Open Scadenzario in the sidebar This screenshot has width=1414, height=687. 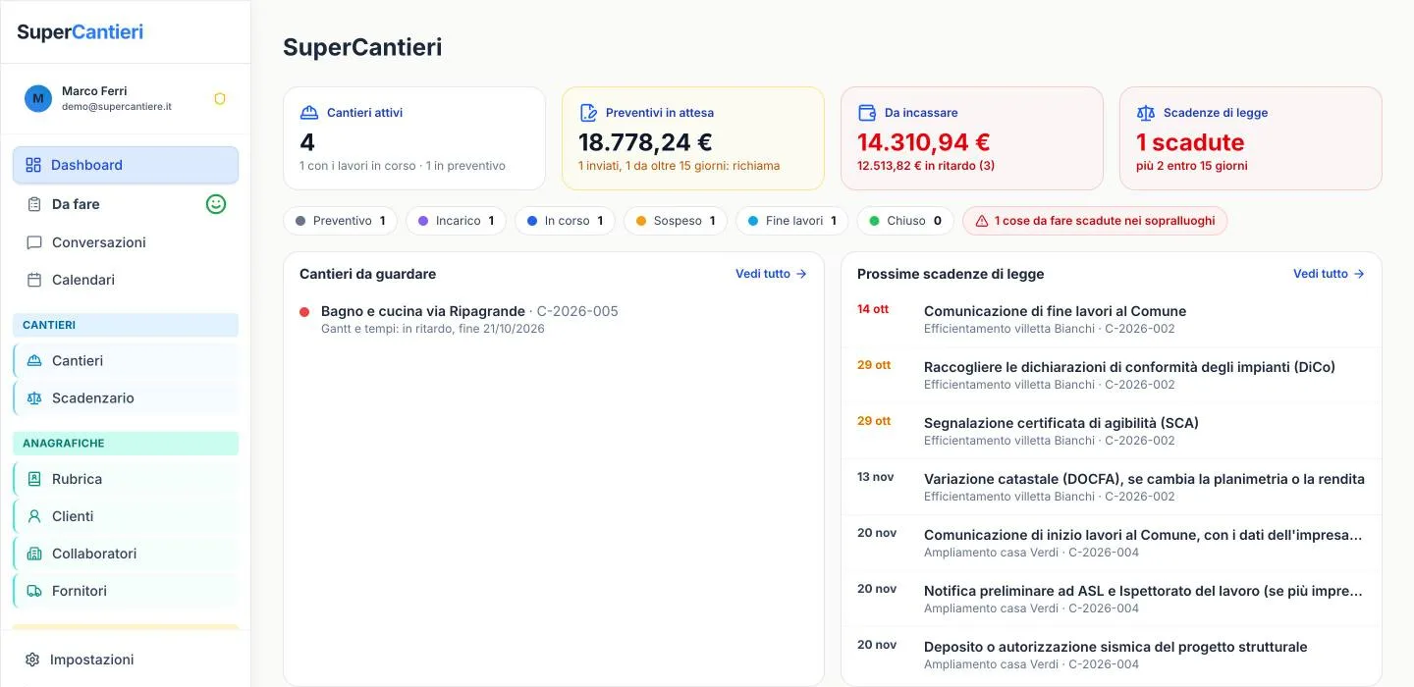pos(126,397)
